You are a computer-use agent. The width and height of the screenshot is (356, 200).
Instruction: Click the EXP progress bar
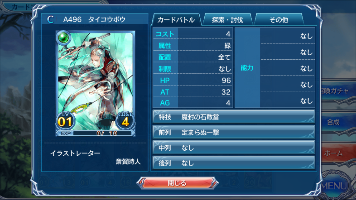pos(95,133)
